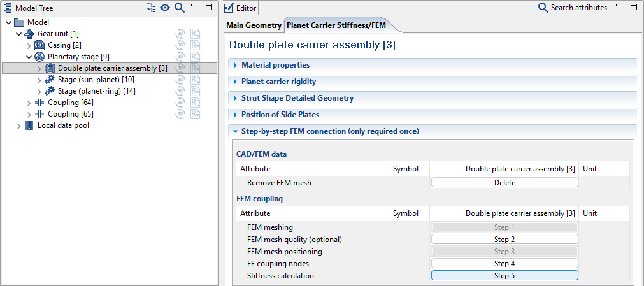Screen dimensions: 644x286
Task: Click the 3D icon for Coupling [64]
Action: tap(180, 103)
